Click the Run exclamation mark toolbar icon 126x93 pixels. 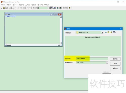[34, 8]
